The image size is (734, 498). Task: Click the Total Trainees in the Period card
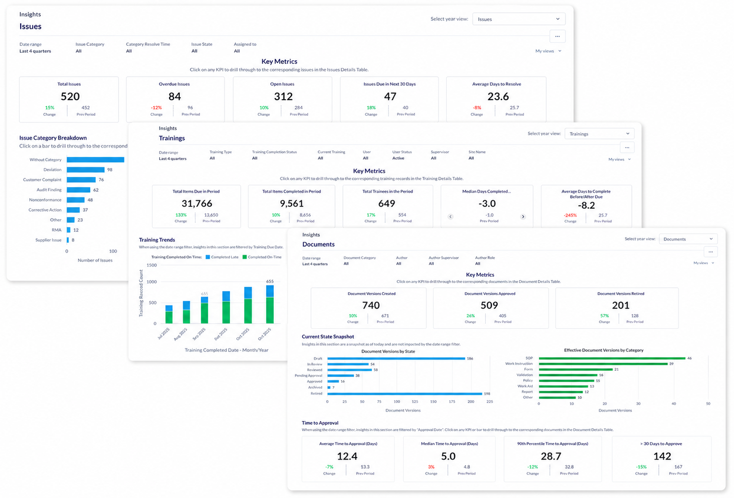pyautogui.click(x=387, y=206)
